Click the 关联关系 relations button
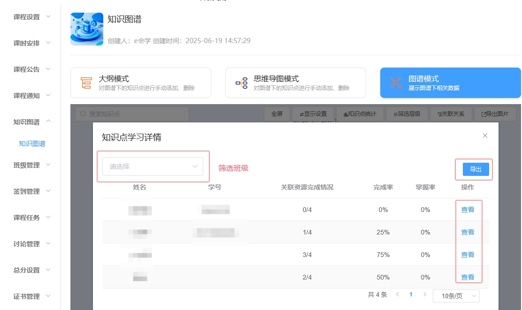Viewport: 522px width, 310px height. (x=451, y=114)
